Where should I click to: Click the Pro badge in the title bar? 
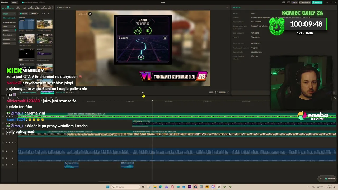295,2
